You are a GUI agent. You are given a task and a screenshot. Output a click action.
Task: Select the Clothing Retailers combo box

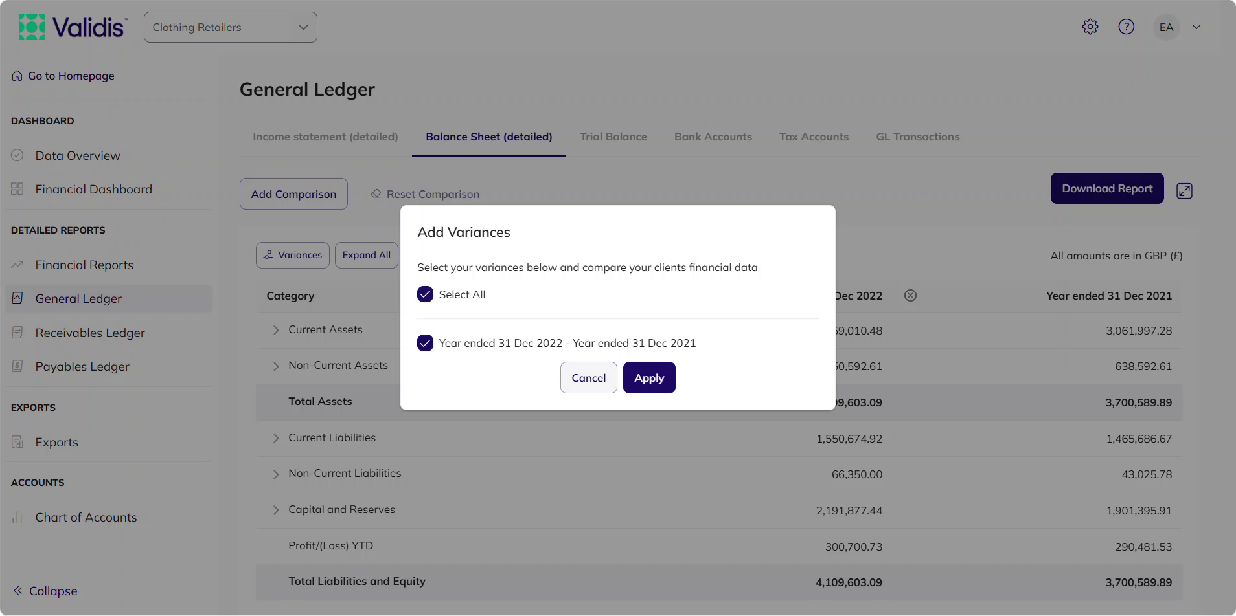(x=231, y=27)
